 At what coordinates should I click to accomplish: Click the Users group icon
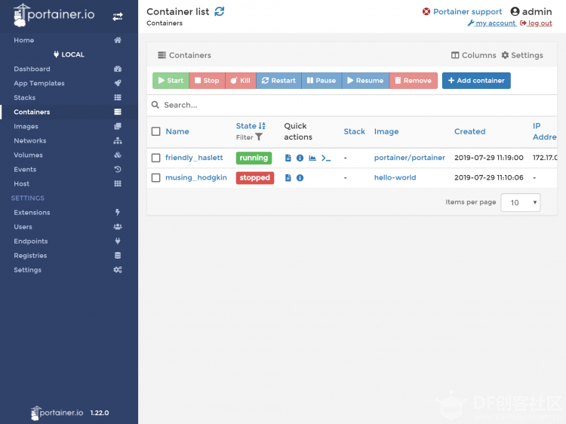point(118,226)
